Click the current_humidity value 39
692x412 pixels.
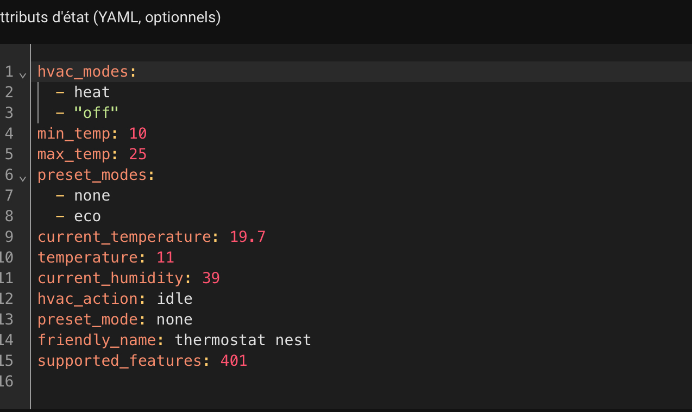pyautogui.click(x=211, y=278)
